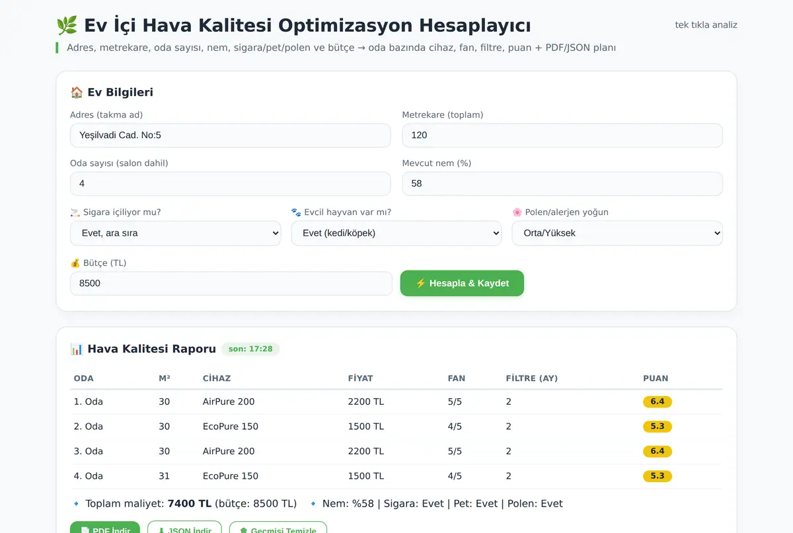Click the PUAN column header
Viewport: 793px width, 533px height.
coord(656,378)
